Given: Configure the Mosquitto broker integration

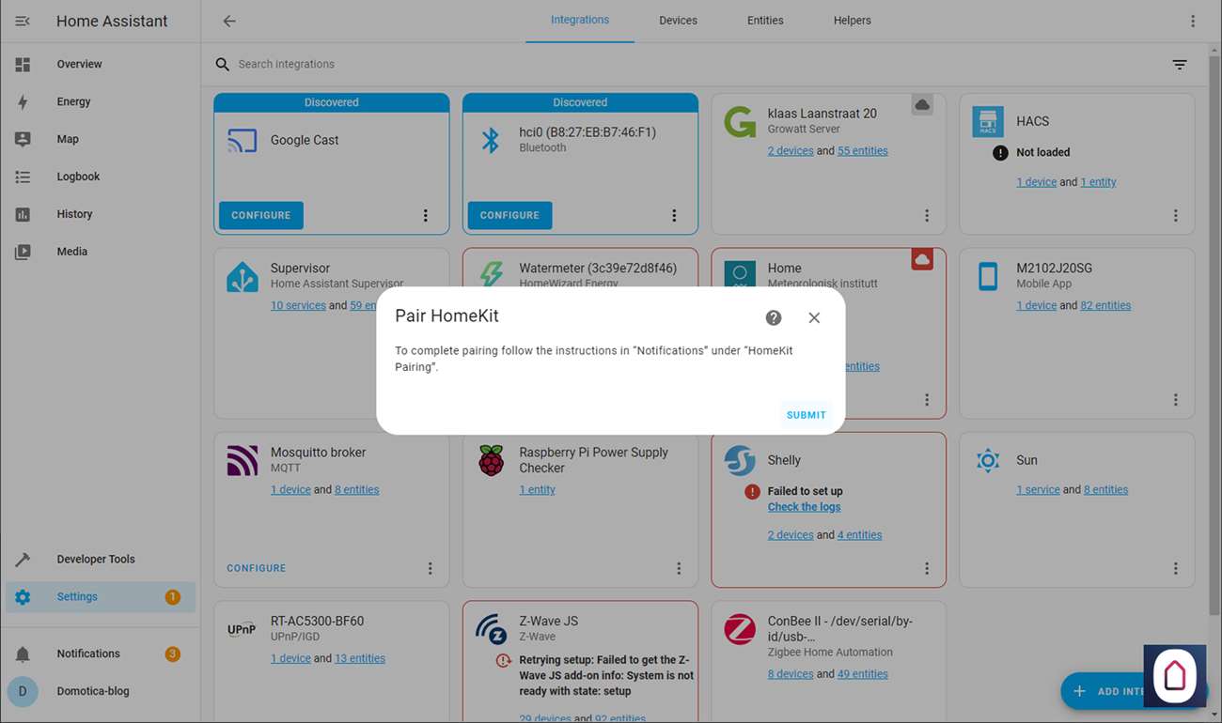Looking at the screenshot, I should click(x=257, y=568).
